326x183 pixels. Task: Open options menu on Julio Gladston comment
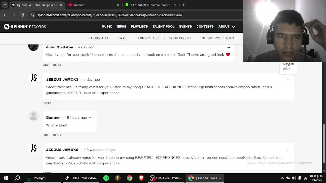[x=228, y=47]
